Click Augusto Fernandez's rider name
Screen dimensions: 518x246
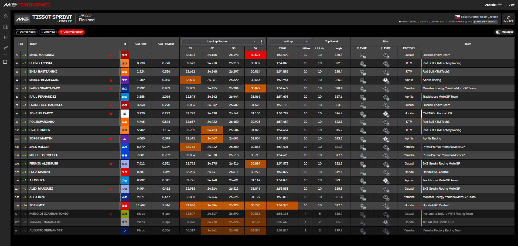(x=46, y=231)
